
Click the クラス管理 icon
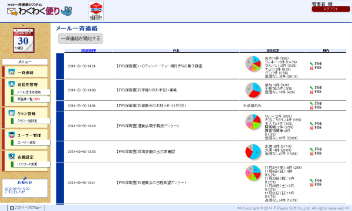pos(12,113)
